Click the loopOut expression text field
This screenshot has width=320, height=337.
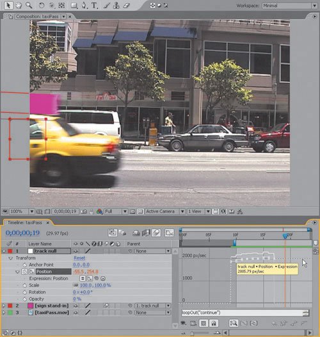pos(243,313)
